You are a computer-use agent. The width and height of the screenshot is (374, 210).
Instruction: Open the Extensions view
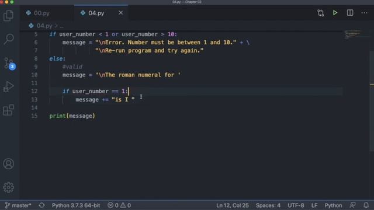9,110
